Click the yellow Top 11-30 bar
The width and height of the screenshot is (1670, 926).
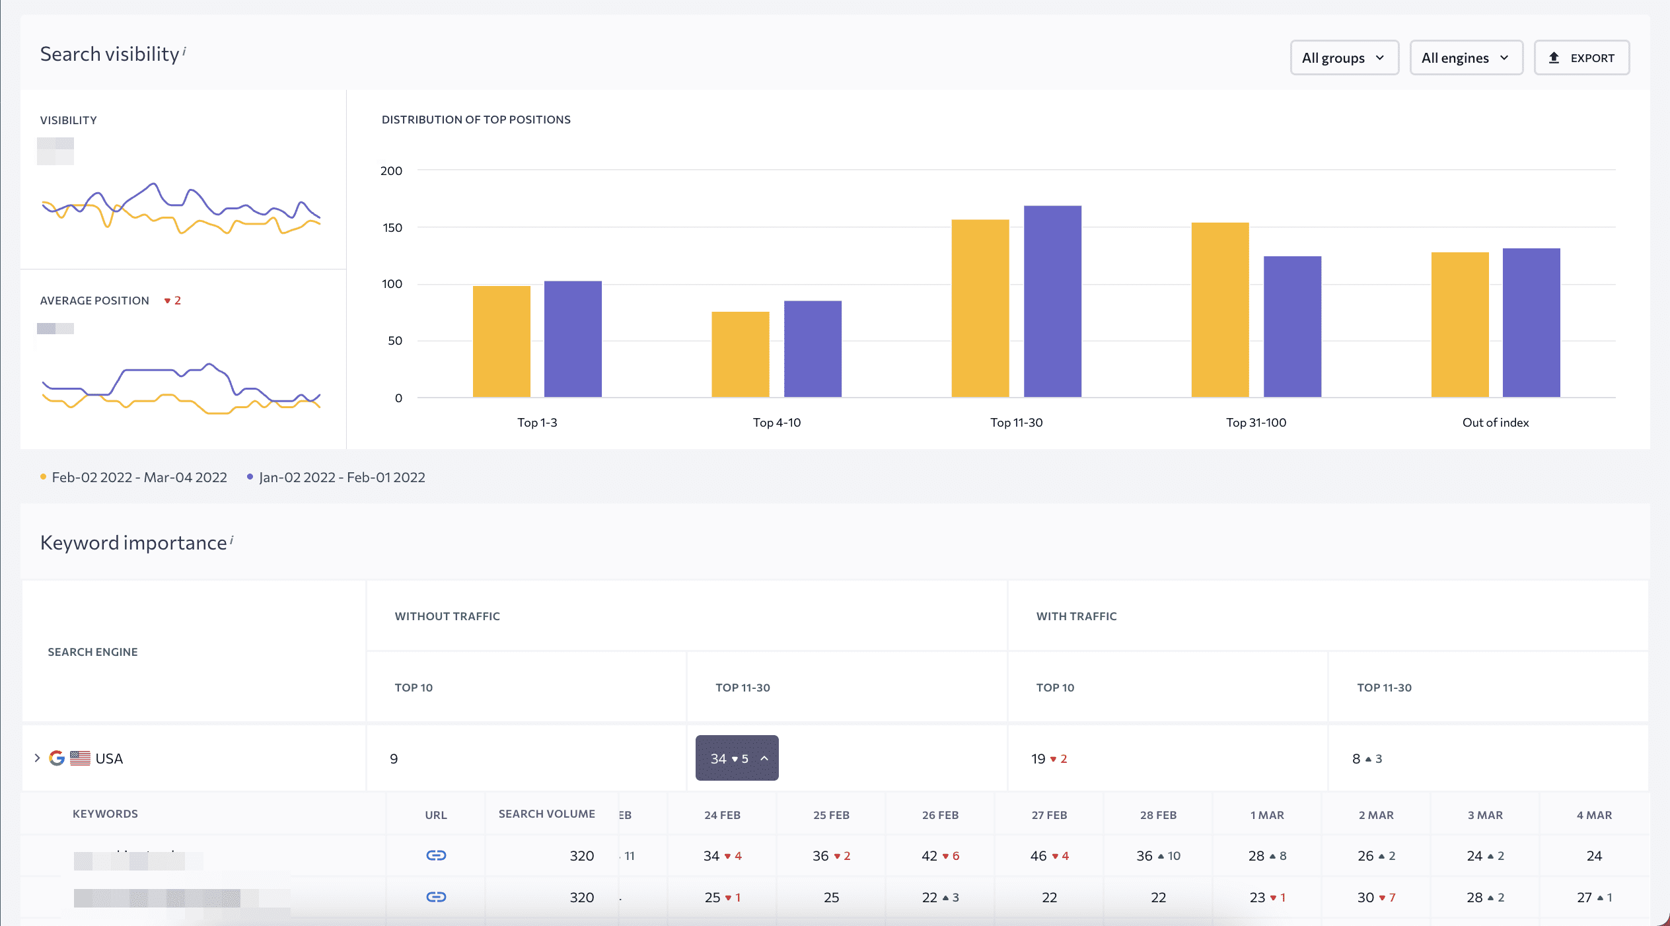pyautogui.click(x=980, y=308)
